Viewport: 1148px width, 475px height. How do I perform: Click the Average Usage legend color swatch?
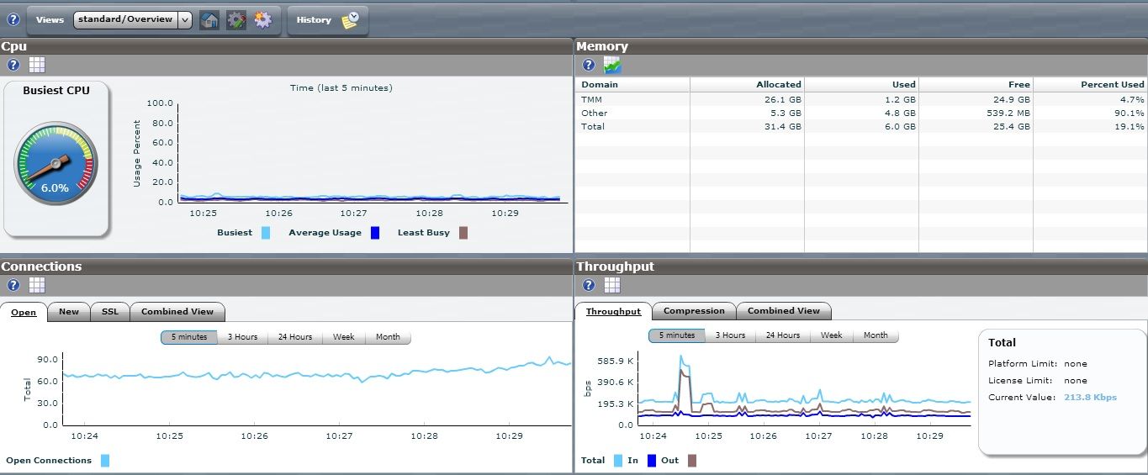pyautogui.click(x=375, y=233)
